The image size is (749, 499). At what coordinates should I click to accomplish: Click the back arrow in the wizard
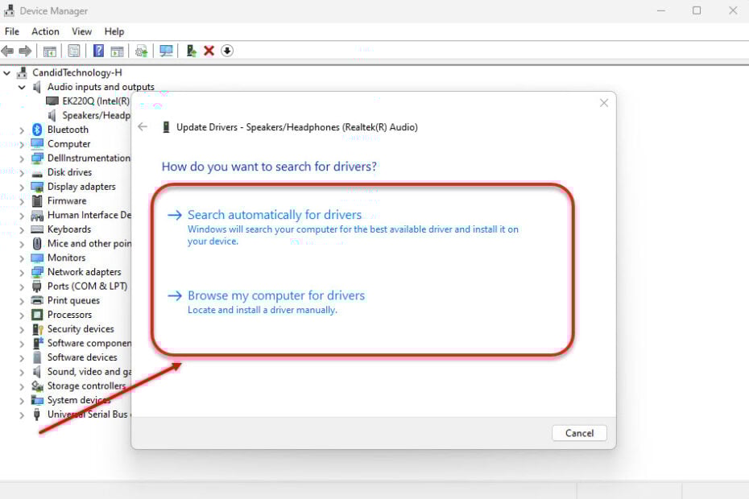pyautogui.click(x=143, y=126)
